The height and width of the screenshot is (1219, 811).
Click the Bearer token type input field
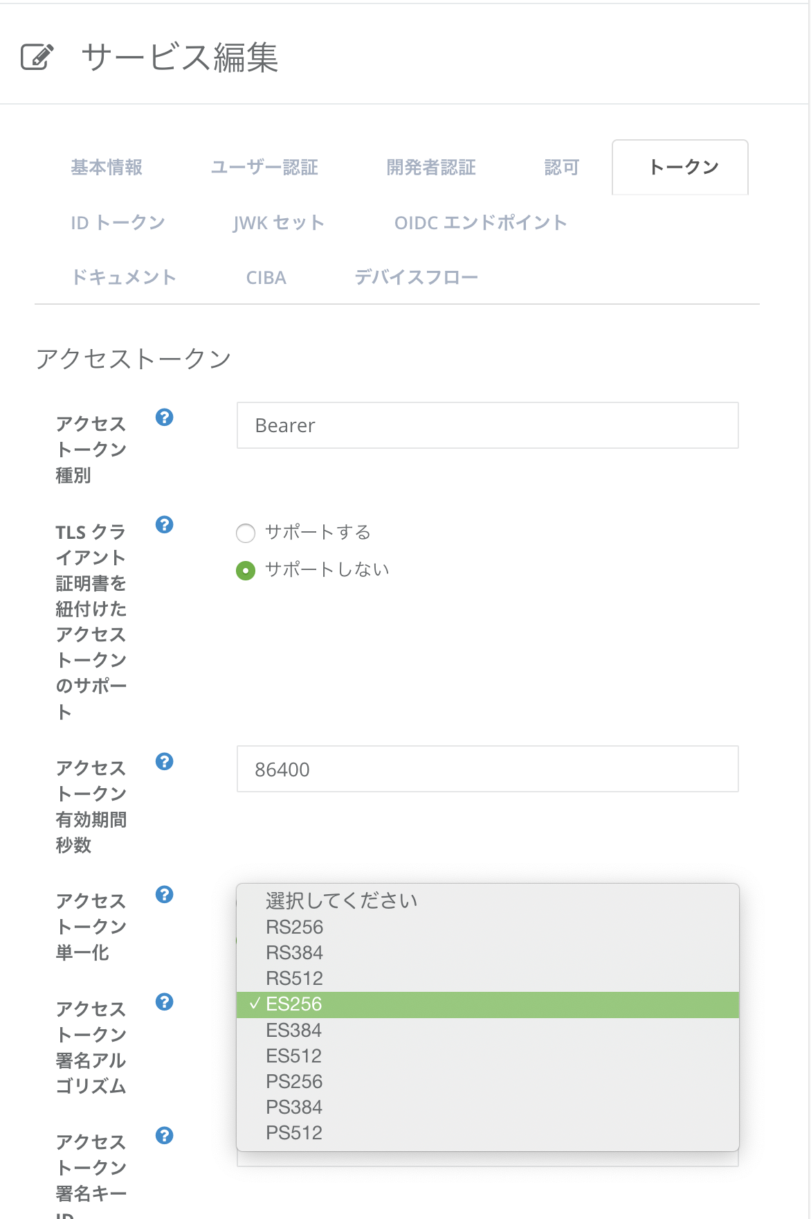(487, 425)
